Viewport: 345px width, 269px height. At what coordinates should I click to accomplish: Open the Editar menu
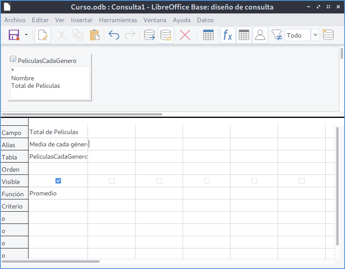pyautogui.click(x=40, y=20)
